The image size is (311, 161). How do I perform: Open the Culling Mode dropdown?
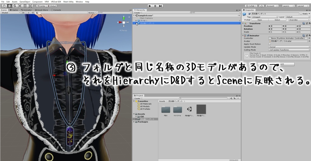coord(289,50)
